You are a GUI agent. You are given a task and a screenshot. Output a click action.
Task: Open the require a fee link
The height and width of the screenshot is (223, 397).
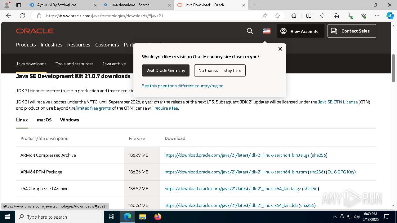pyautogui.click(x=166, y=108)
